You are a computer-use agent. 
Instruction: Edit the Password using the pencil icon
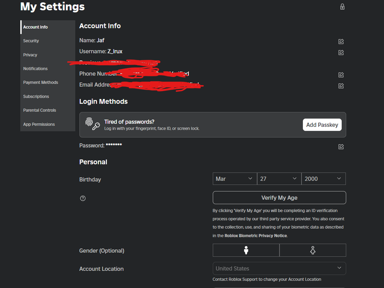pyautogui.click(x=341, y=146)
